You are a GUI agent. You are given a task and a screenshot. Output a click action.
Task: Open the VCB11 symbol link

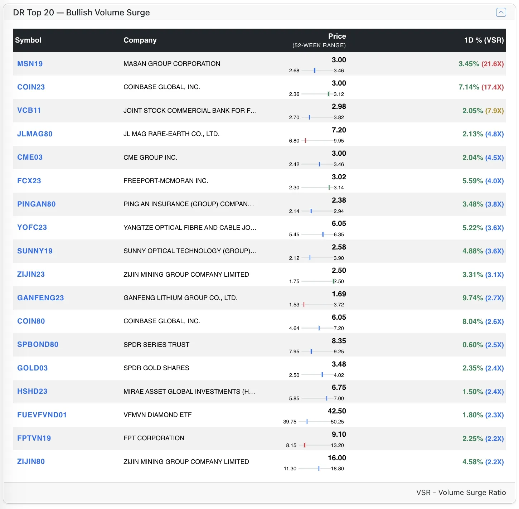point(29,110)
